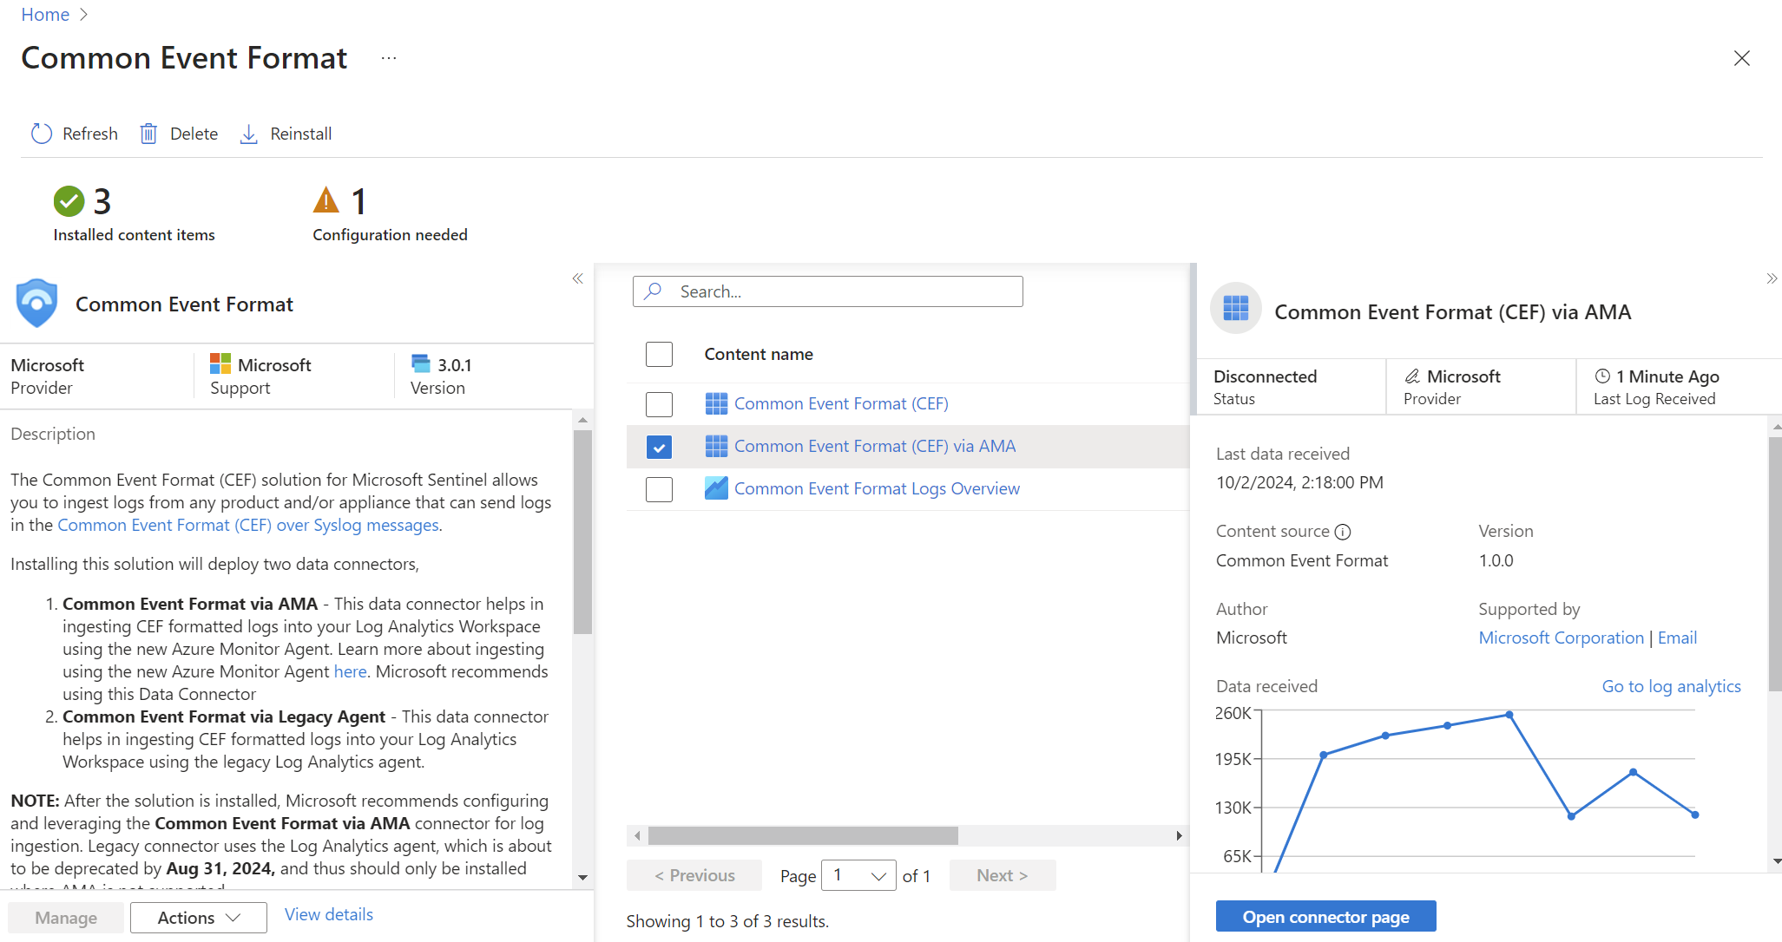Open Common Event Format Logs Overview item
Image resolution: width=1782 pixels, height=942 pixels.
coord(877,488)
